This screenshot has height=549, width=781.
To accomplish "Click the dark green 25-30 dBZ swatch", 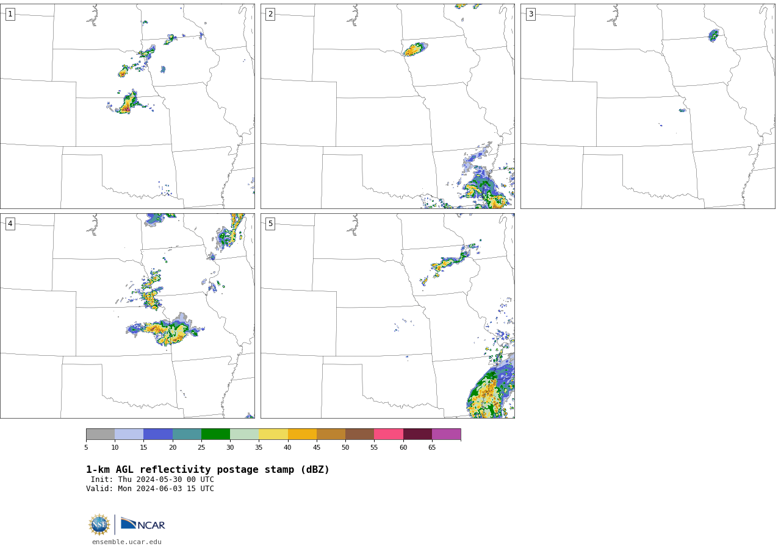I will click(215, 434).
